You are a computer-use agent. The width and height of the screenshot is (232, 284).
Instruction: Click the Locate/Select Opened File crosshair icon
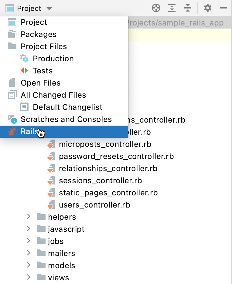156,8
